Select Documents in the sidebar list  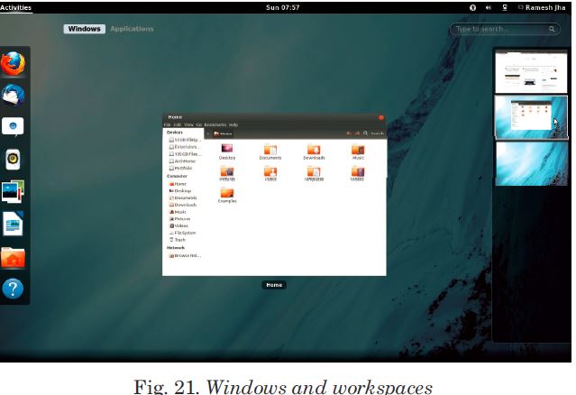183,197
